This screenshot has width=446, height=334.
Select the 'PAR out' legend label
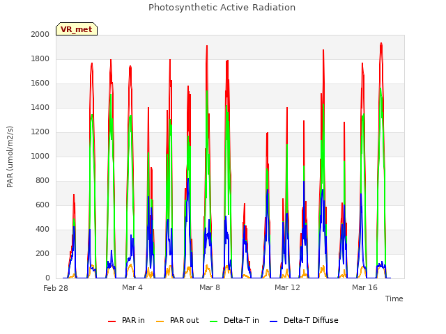point(184,320)
